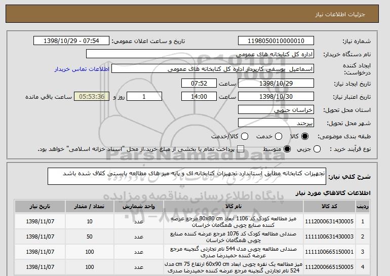
Task: Click the کد کالا column header
Action: click(x=329, y=207)
